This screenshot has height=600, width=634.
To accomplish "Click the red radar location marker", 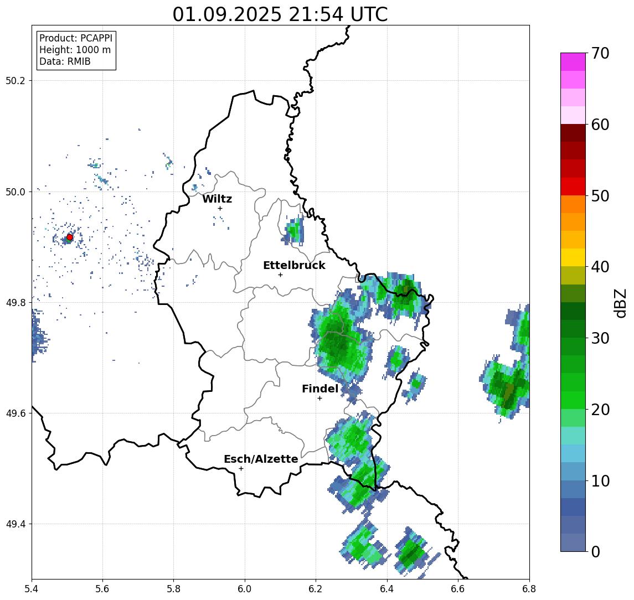I will 70,237.
